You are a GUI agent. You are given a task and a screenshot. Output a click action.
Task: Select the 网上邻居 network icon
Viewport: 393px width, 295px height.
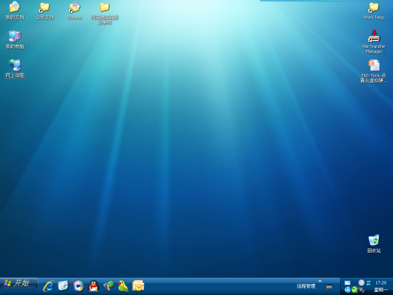tap(14, 66)
